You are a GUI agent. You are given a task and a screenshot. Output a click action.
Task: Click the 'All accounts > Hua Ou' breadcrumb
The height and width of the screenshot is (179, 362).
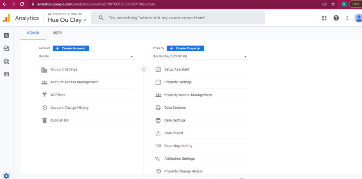[x=65, y=14]
